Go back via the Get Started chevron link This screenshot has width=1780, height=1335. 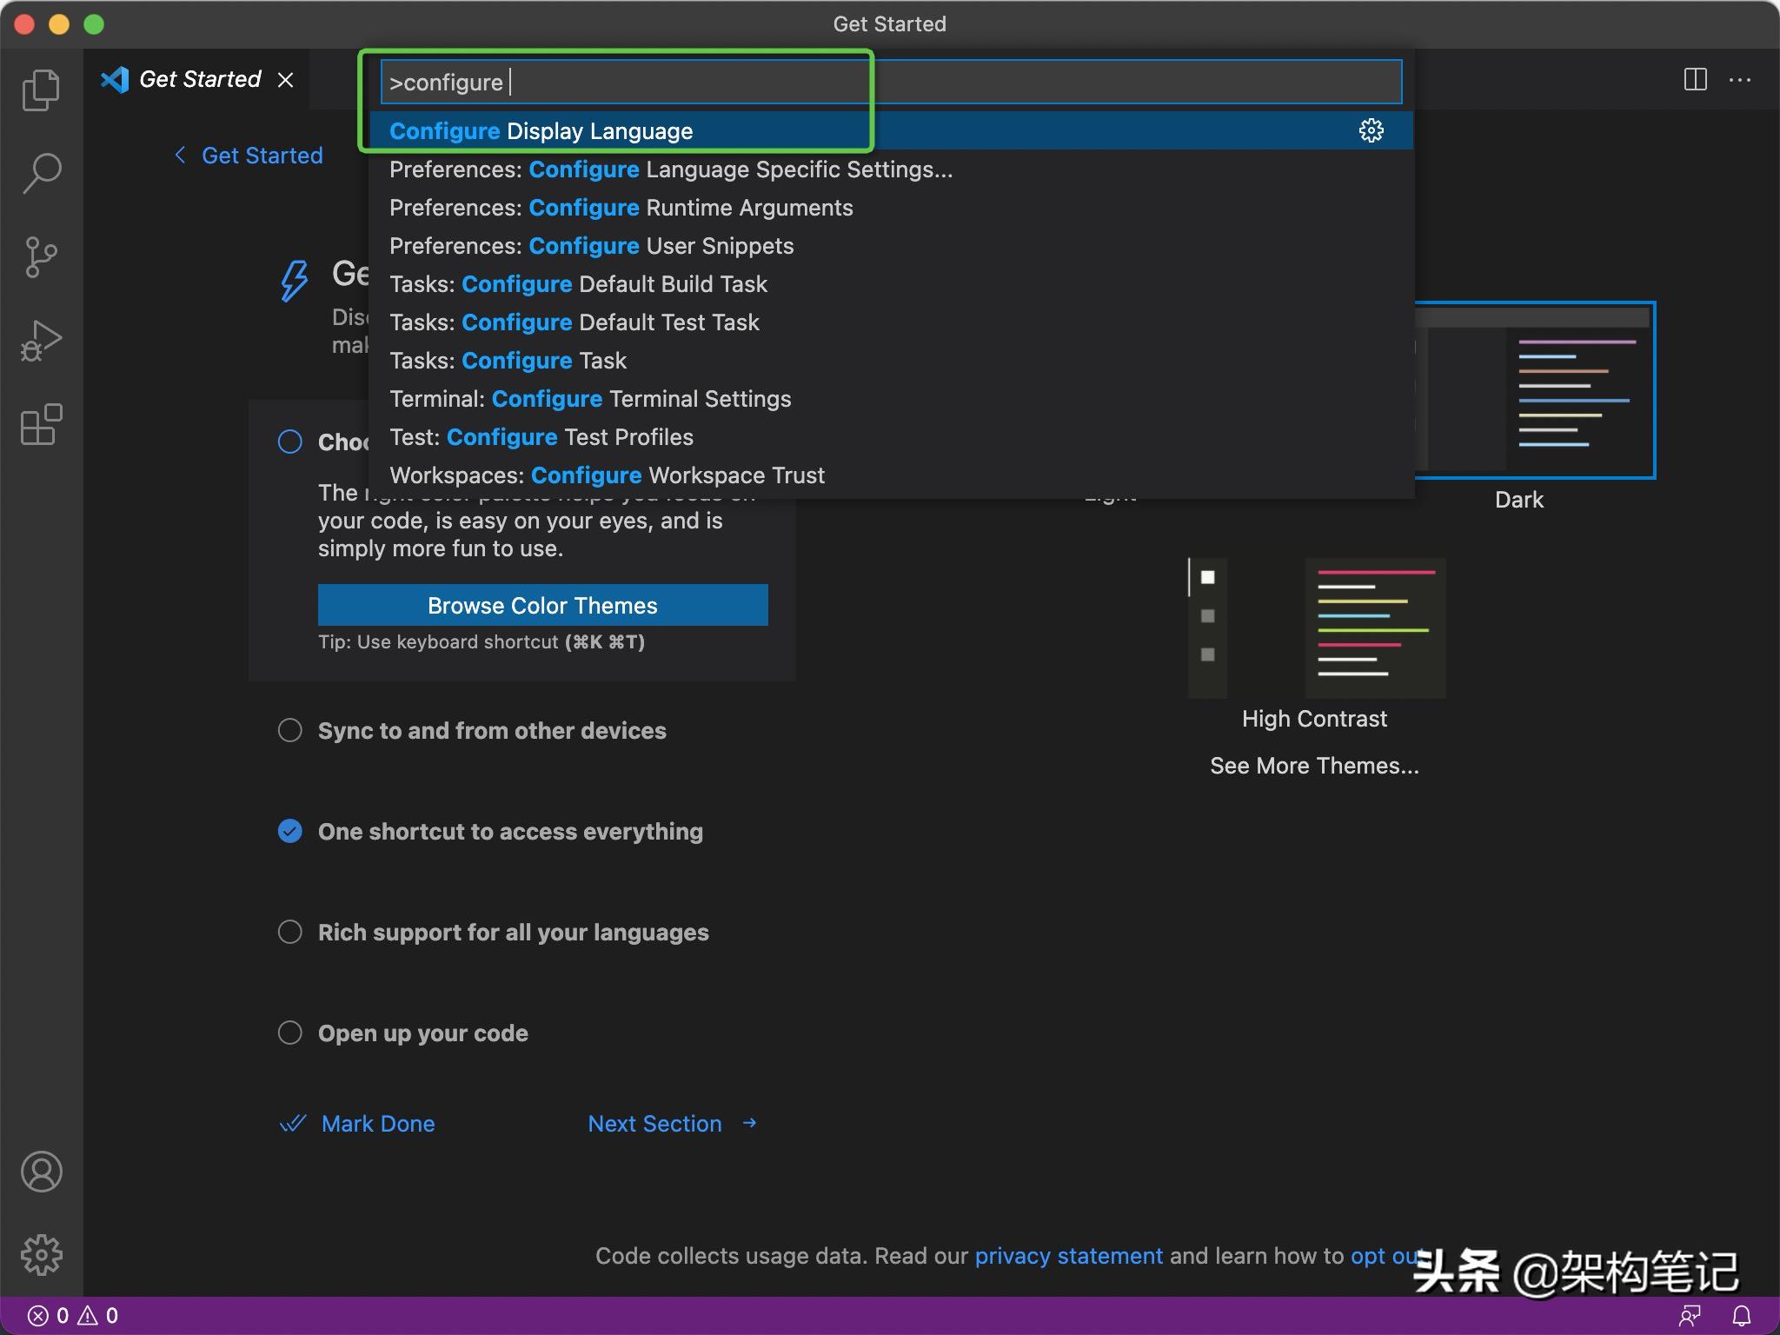pos(249,156)
